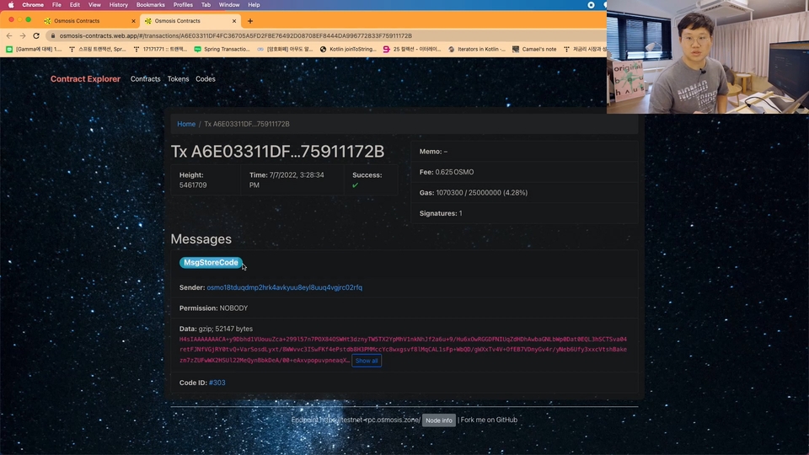Click the Time 7/7/2022, 3:28:34 PM text
The image size is (809, 455).
[x=287, y=180]
